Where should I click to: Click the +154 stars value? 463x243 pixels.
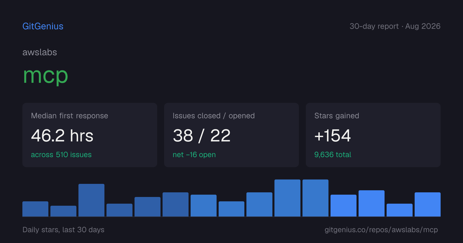[333, 136]
